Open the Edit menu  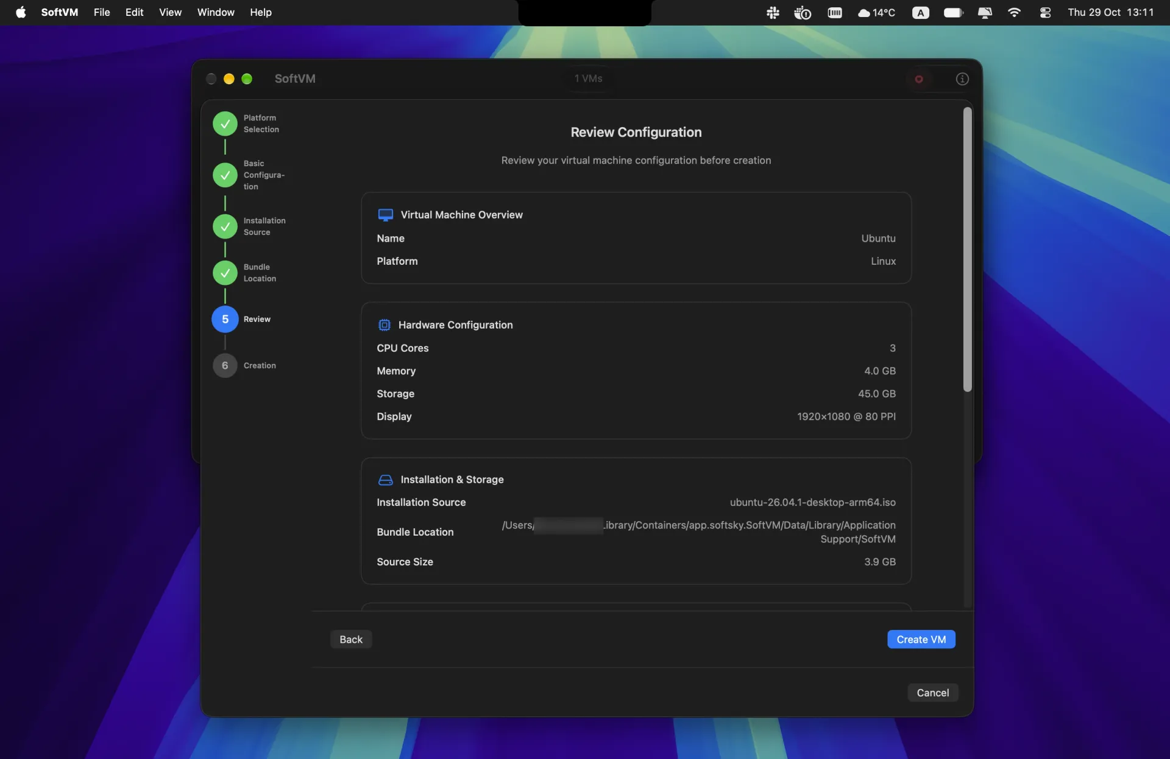(x=134, y=12)
